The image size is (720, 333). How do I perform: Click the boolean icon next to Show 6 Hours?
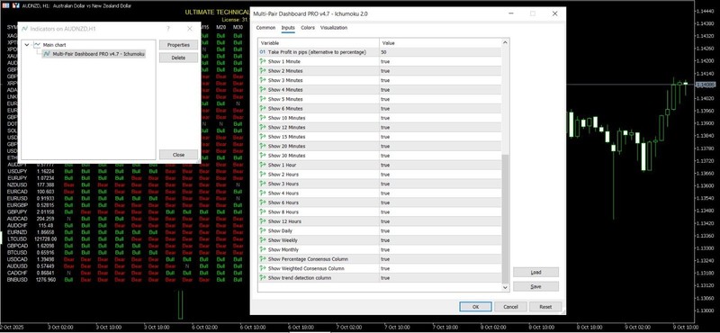263,202
